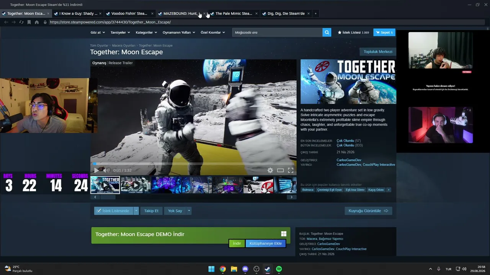Expand the 'Oynamanın Yolları' menu

point(179,32)
